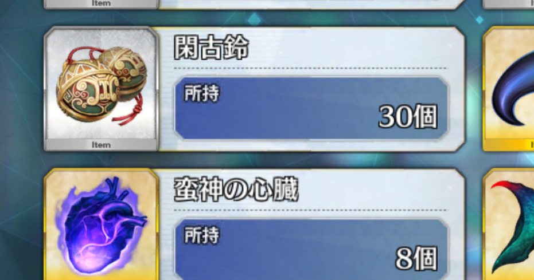Click the dotted divider under 閑古鈴 title
Viewport: 534px width, 280px height.
(311, 68)
